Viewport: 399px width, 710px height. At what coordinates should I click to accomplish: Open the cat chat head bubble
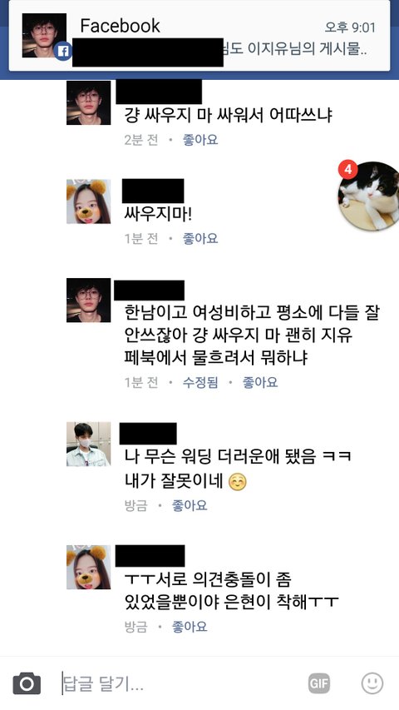(x=369, y=196)
